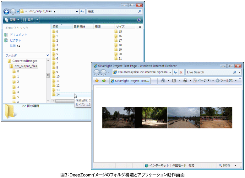
Task: Select folder 14 in the file list
Action: coord(56,94)
